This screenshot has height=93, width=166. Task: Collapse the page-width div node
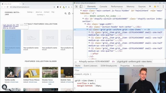point(85,24)
